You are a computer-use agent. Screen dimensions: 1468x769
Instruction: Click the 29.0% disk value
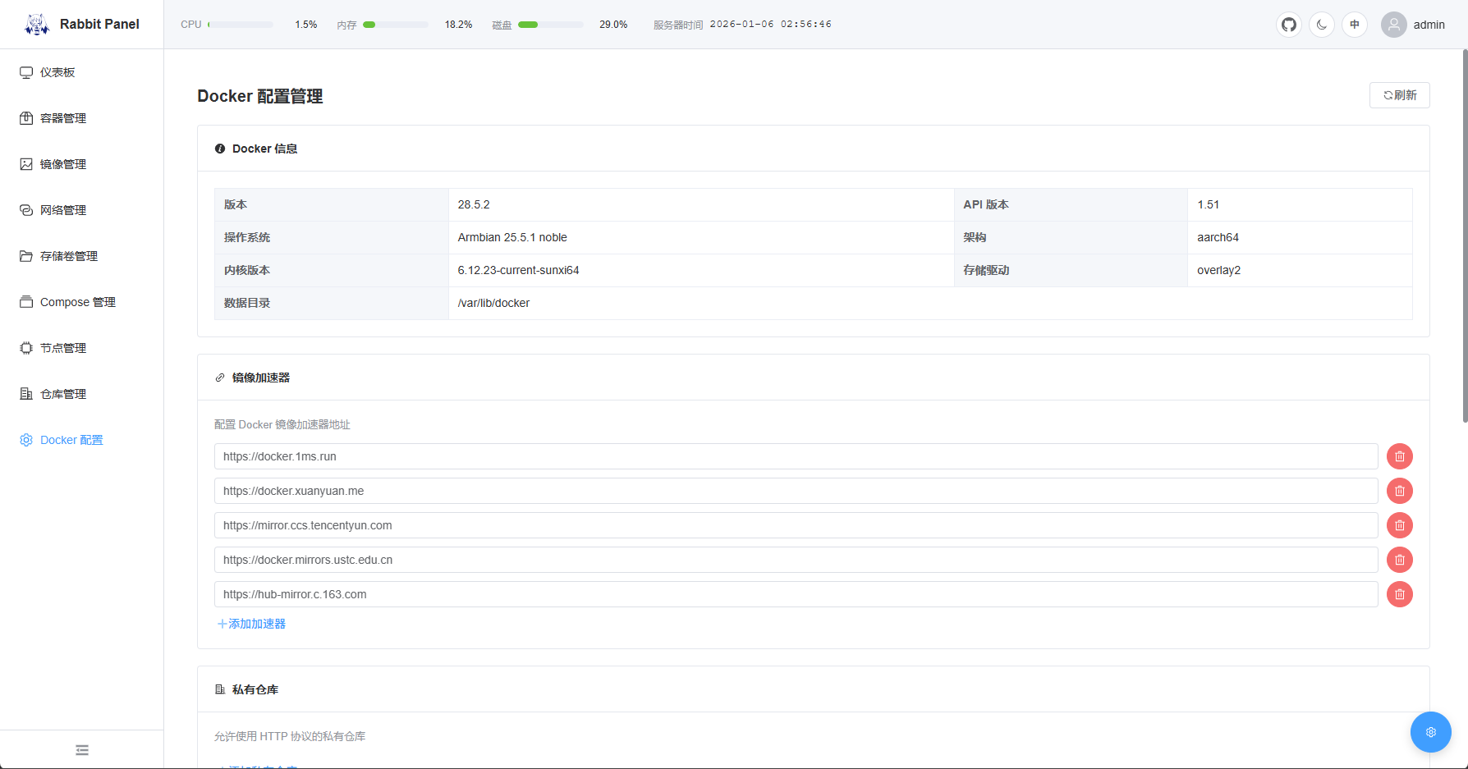point(613,25)
